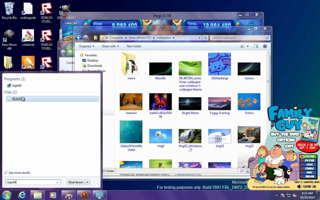Viewport: 320px width, 200px height.
Task: Focus the Start menu search box
Action: tap(33, 182)
